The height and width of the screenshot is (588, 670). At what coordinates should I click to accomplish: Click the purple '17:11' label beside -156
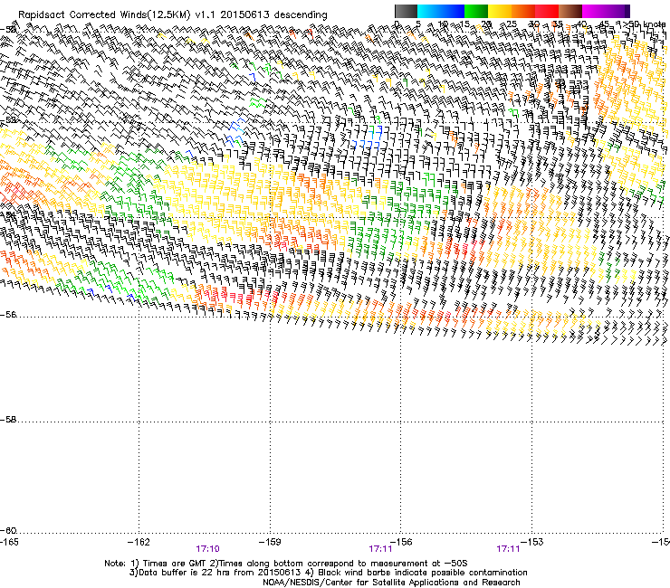380,549
